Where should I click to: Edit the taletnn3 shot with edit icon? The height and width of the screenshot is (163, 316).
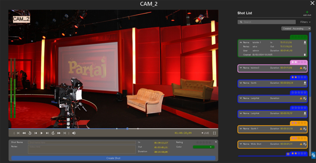(x=305, y=68)
